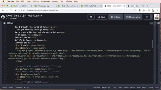Open dropdown arrow beside pin button
161x90 pixels.
[151, 17]
